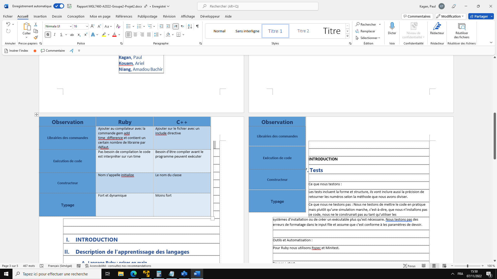This screenshot has height=279, width=497.
Task: Toggle bold G formatting button
Action: [x=48, y=35]
